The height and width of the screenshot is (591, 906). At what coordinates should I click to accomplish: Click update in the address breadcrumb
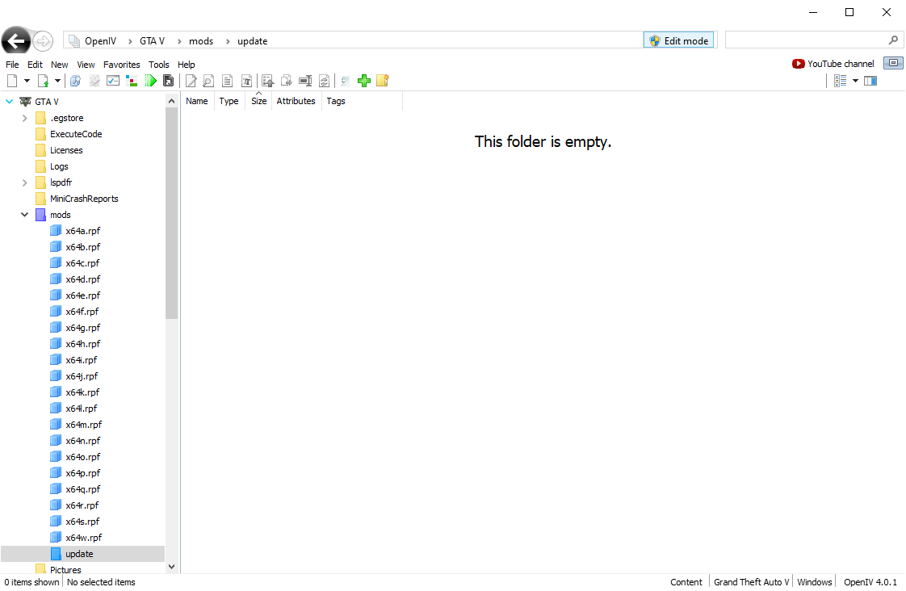point(253,41)
